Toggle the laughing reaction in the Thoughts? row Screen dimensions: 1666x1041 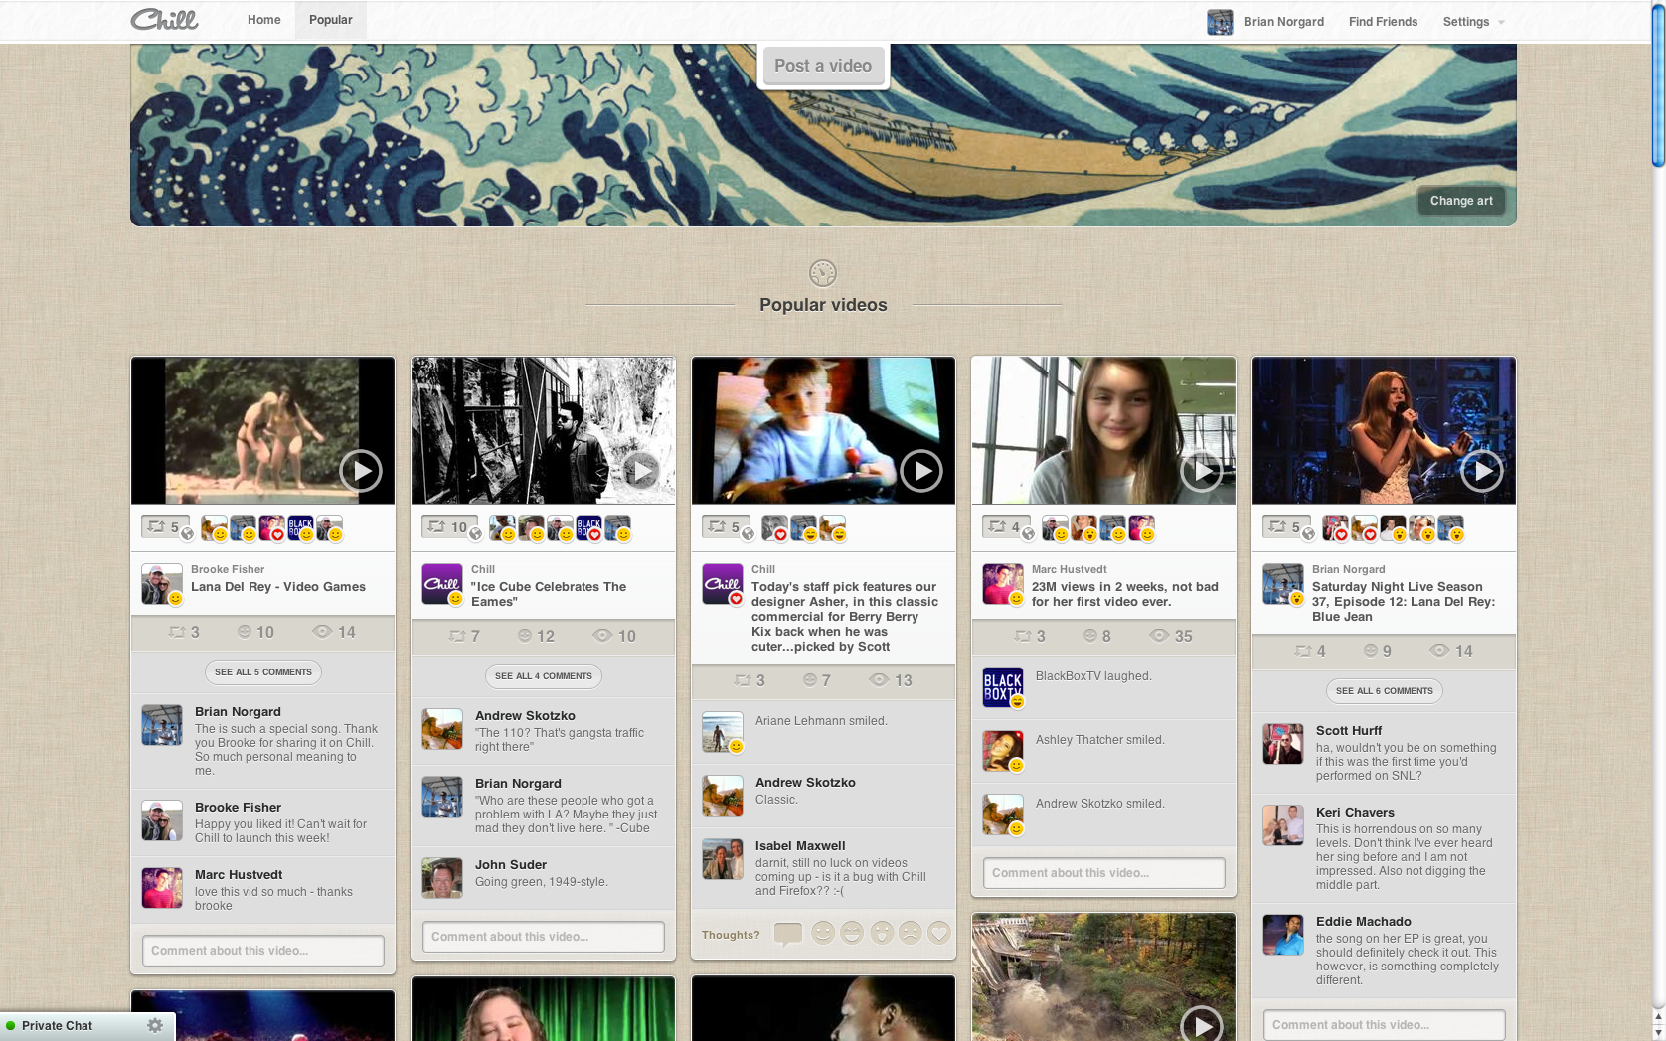852,933
